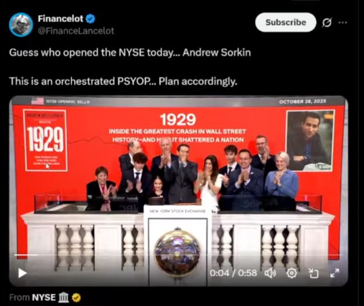Click the gold verified badge next to NYSE
The width and height of the screenshot is (364, 306).
click(76, 298)
